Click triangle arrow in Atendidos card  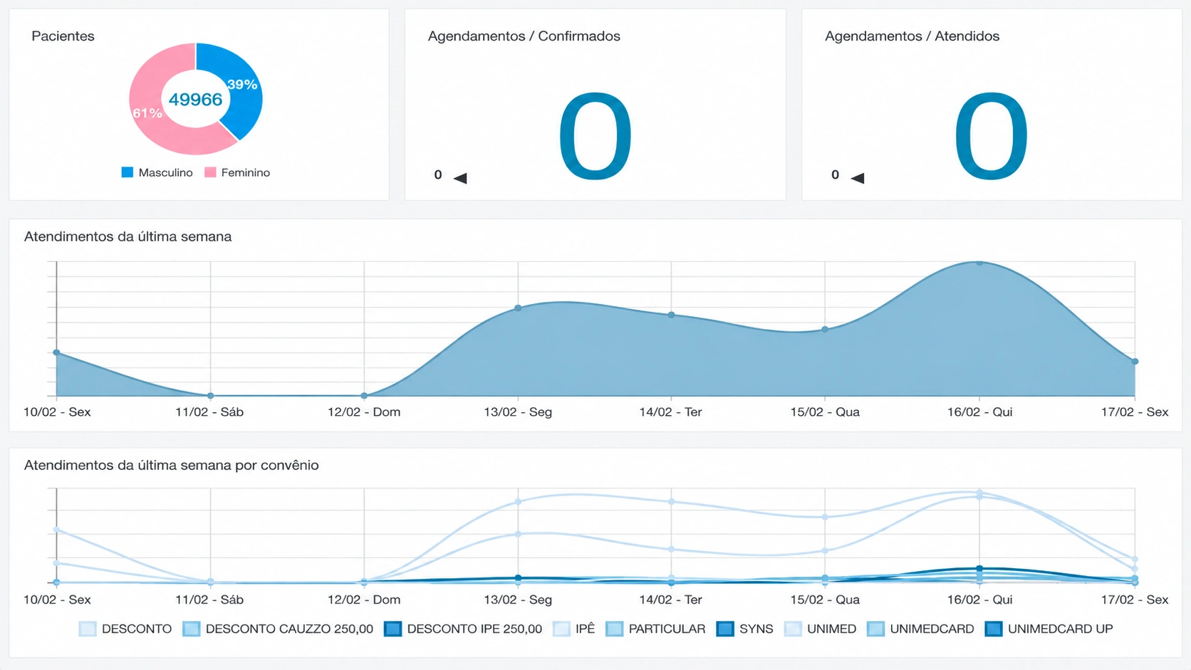click(x=858, y=178)
